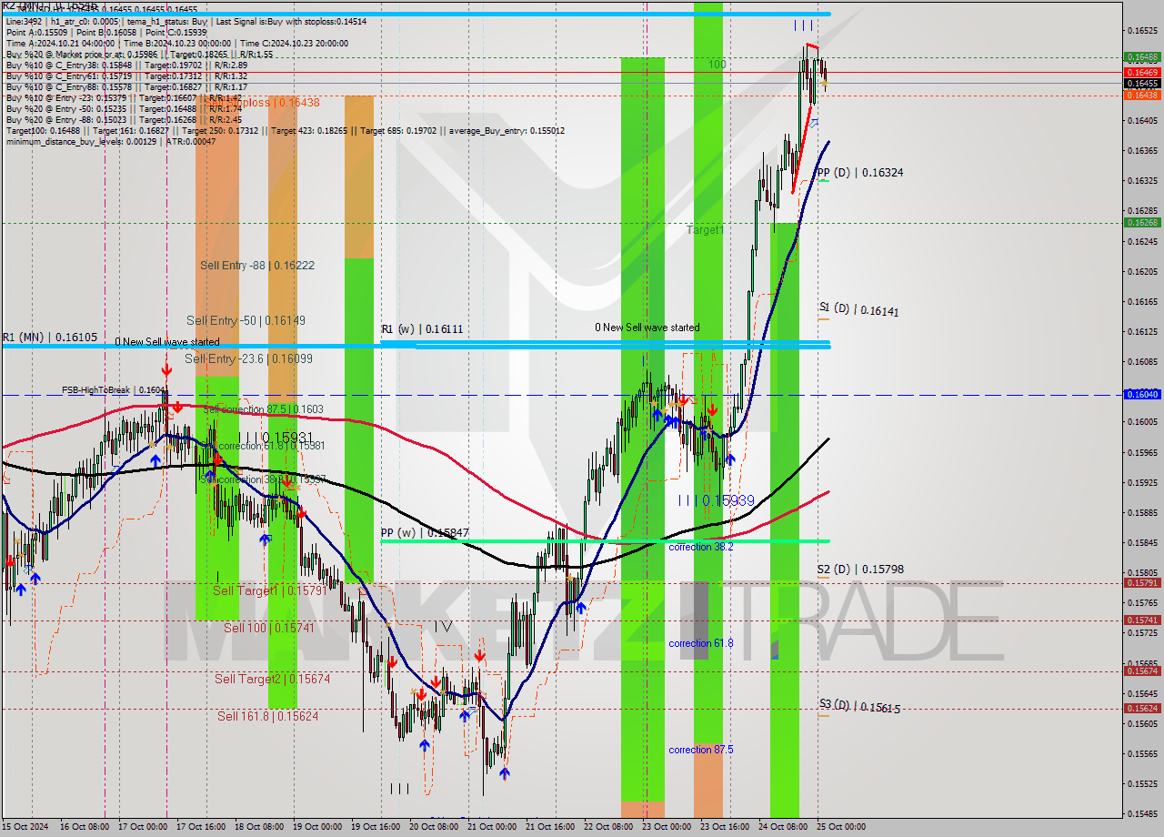Click the Sell 161.8 | 0.15624 label

268,716
